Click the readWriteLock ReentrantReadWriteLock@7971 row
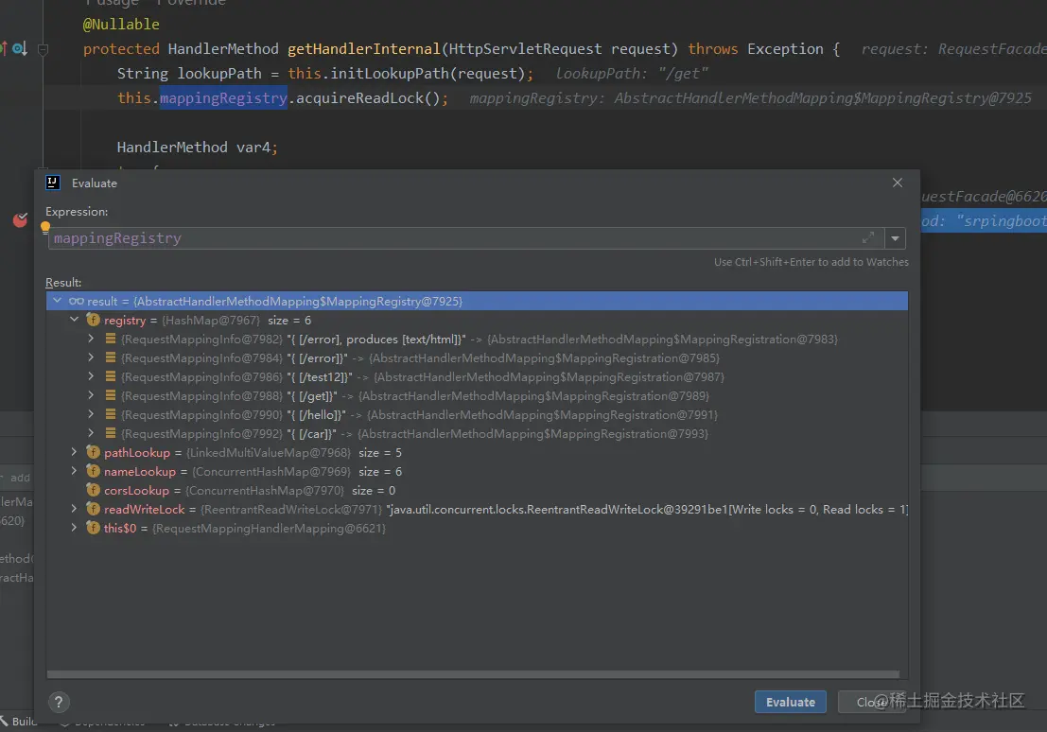The width and height of the screenshot is (1047, 732). tap(477, 509)
